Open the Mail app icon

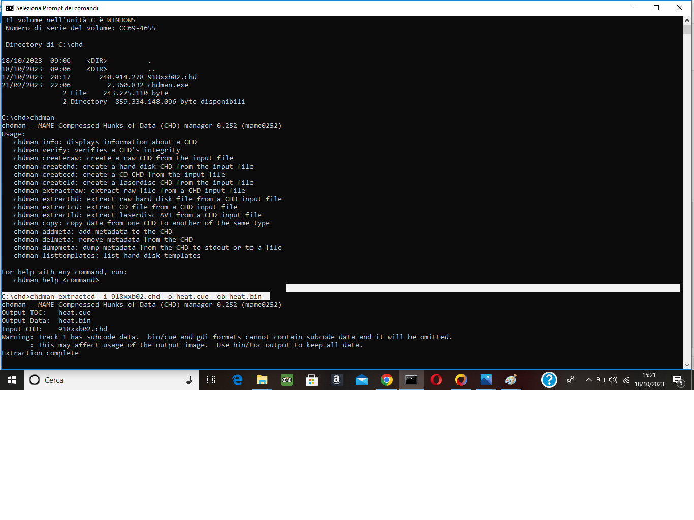pos(362,380)
